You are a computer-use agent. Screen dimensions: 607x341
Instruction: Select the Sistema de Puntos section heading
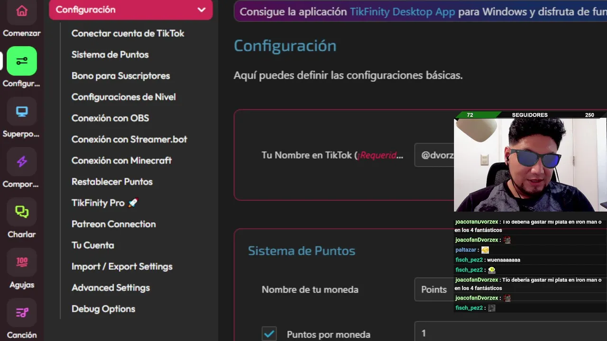point(302,251)
